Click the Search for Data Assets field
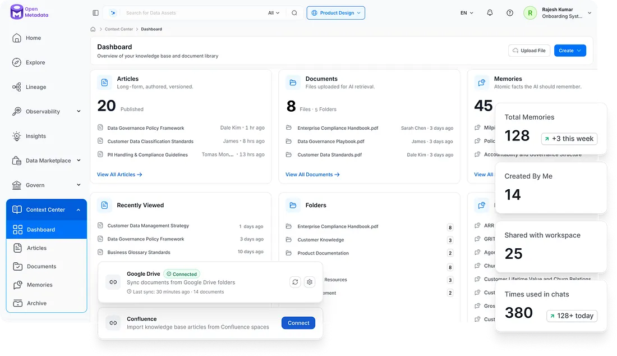 [193, 13]
